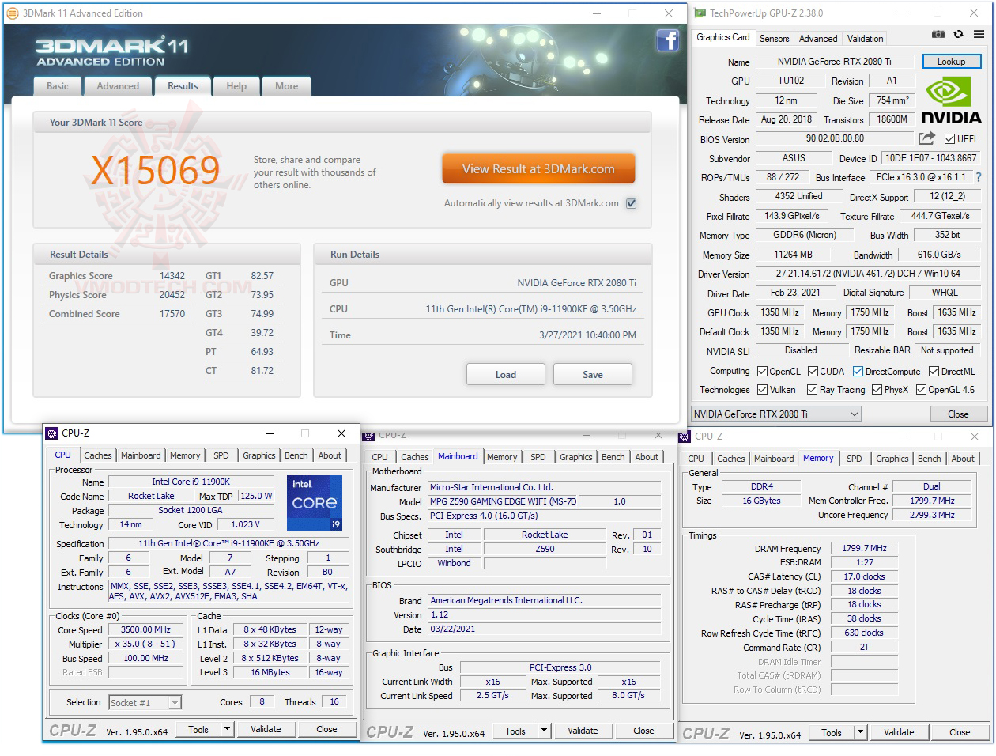This screenshot has width=996, height=756.
Task: Click the Facebook share icon in 3DMark
Action: tap(668, 40)
